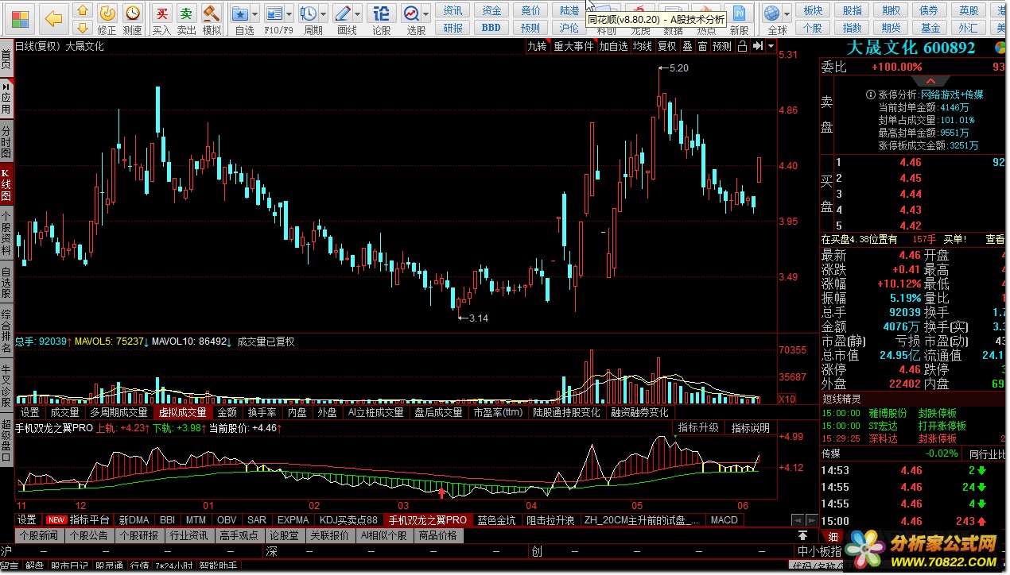The height and width of the screenshot is (575, 1010).
Task: Toggle the 叠 overlay option
Action: click(687, 46)
